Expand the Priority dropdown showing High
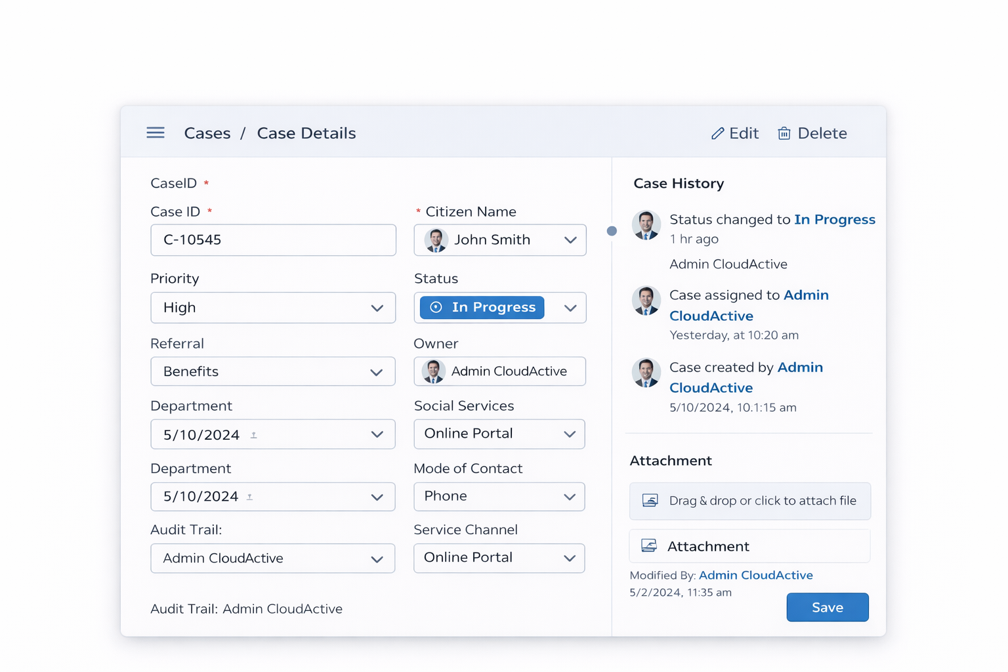This screenshot has height=672, width=1008. 273,308
